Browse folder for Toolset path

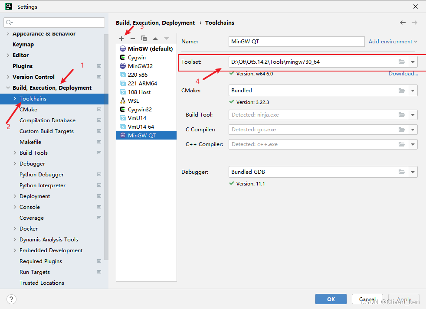(x=402, y=62)
